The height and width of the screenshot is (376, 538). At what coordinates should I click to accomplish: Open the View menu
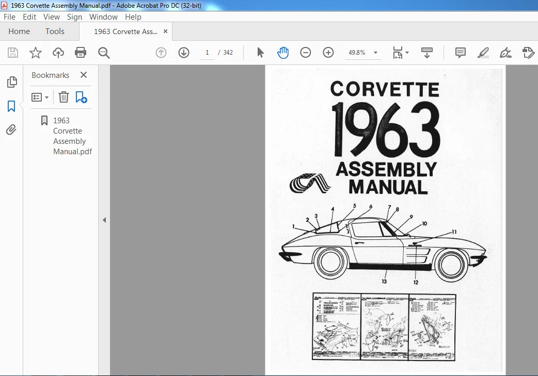click(52, 17)
